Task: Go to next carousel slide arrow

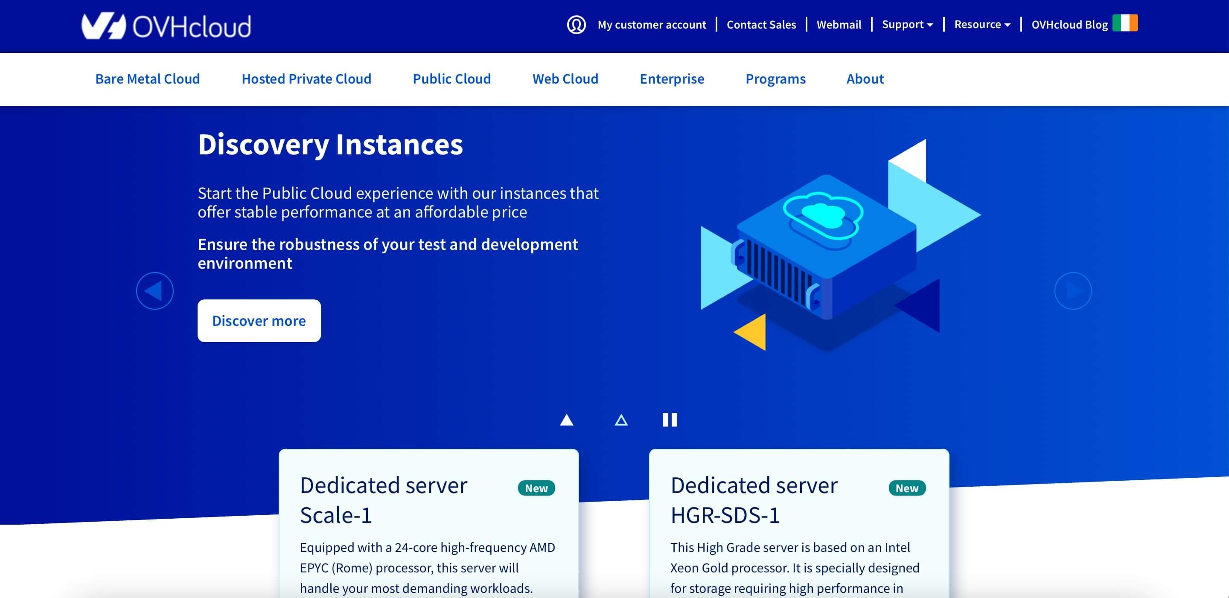Action: pos(1073,291)
